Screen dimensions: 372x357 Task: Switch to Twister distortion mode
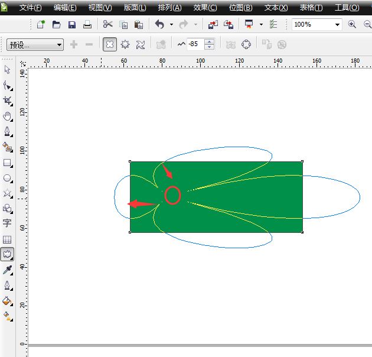[141, 45]
